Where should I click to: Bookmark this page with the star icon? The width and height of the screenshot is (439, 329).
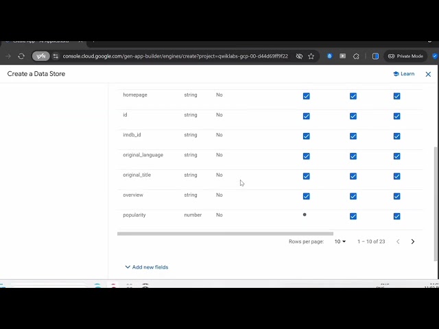(x=311, y=56)
